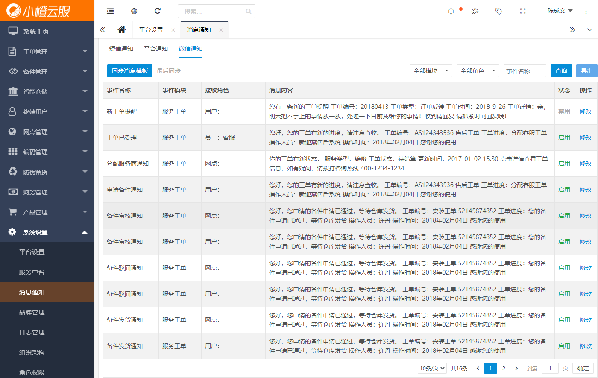This screenshot has width=598, height=378.
Task: Click the 防伪窜货 recycle icon
Action: 13,172
